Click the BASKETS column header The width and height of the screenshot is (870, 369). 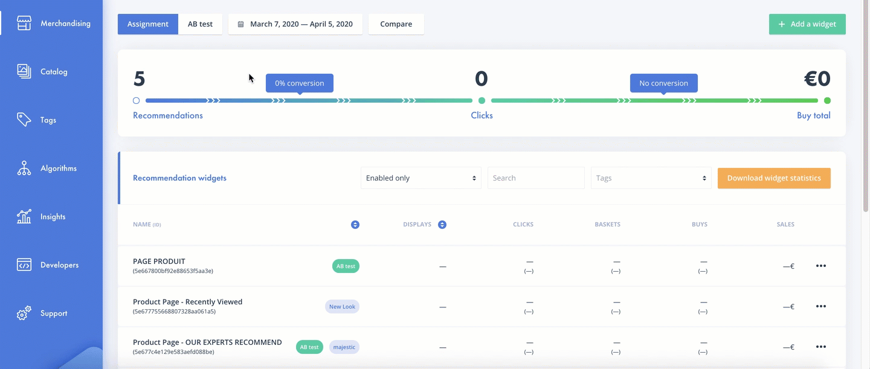pos(607,225)
